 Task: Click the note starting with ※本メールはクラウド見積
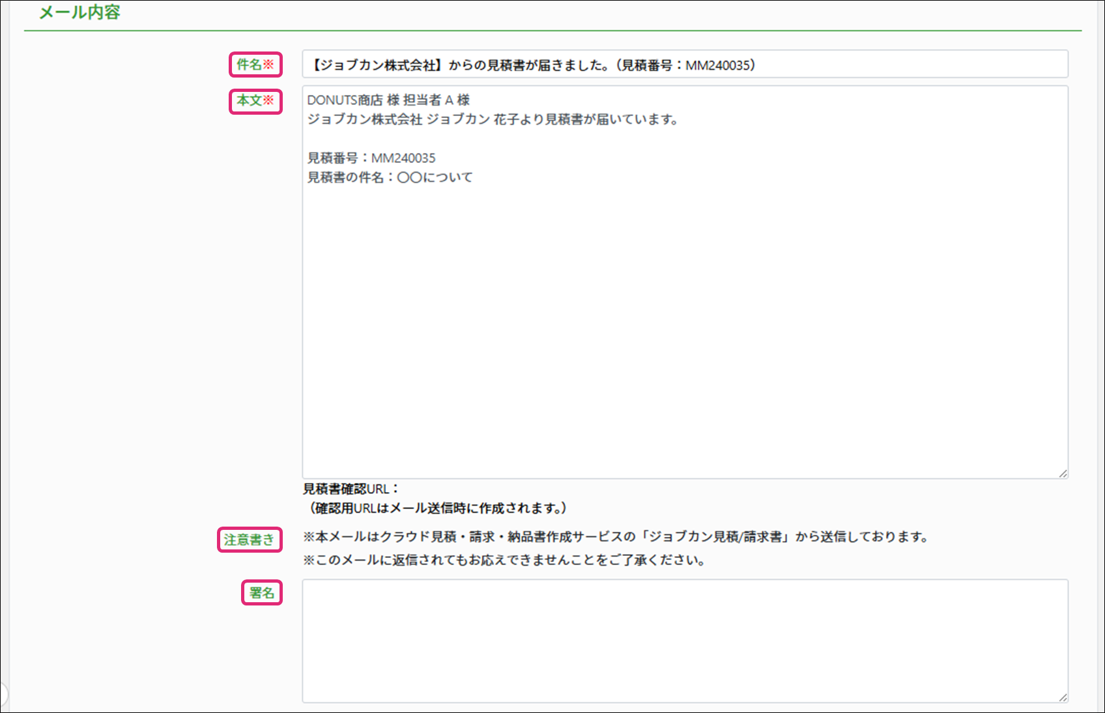pyautogui.click(x=616, y=537)
